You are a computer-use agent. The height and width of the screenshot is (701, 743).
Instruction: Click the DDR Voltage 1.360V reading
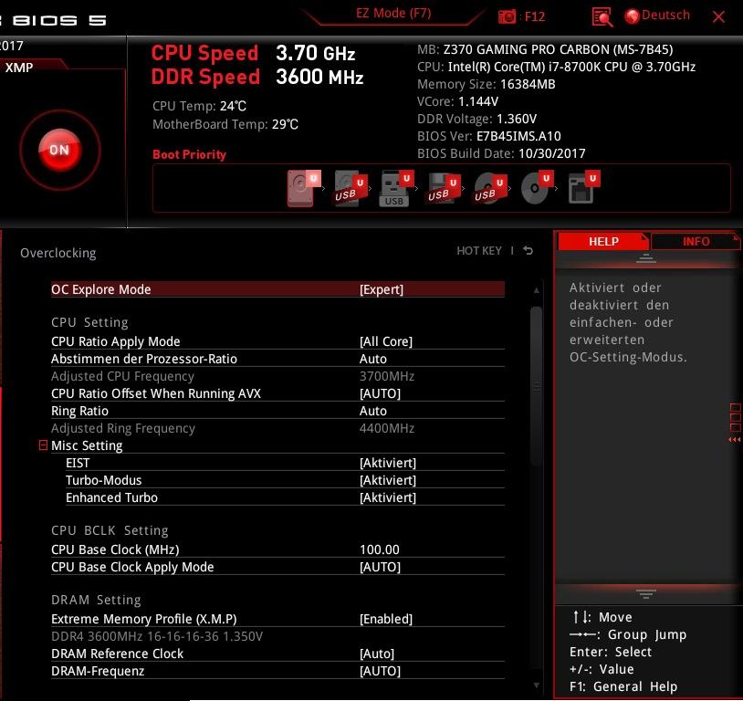(476, 119)
